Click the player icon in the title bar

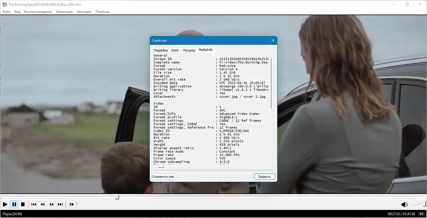click(5, 4)
